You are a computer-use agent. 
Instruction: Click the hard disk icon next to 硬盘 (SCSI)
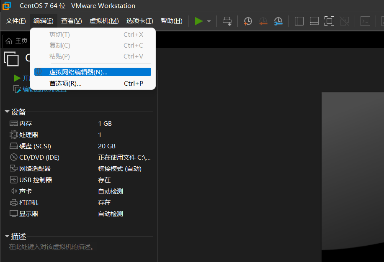click(14, 146)
